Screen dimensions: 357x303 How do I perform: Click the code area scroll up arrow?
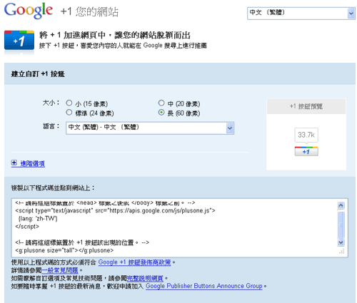[341, 205]
